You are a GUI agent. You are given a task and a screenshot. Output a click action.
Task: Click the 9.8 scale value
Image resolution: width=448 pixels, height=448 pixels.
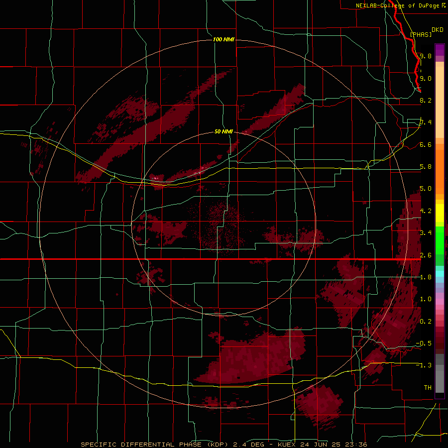426,56
